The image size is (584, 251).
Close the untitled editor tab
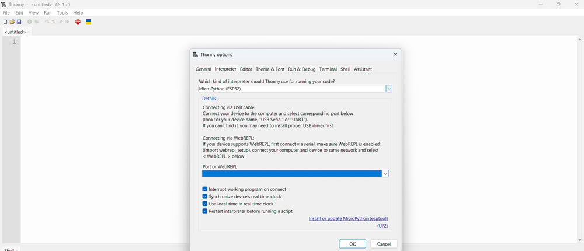[29, 32]
